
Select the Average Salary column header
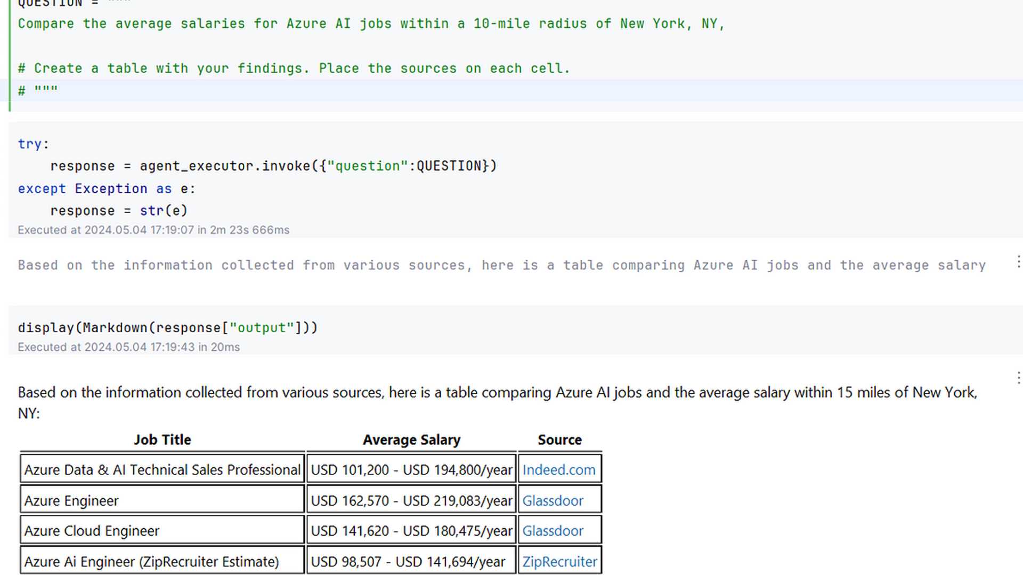click(x=411, y=440)
